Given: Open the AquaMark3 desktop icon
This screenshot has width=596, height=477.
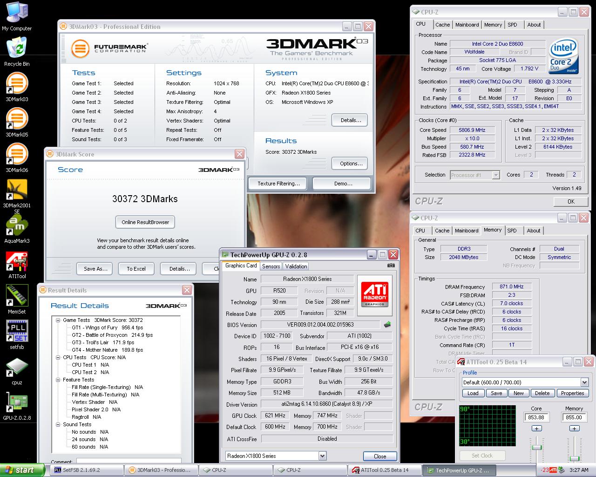Looking at the screenshot, I should point(17,229).
